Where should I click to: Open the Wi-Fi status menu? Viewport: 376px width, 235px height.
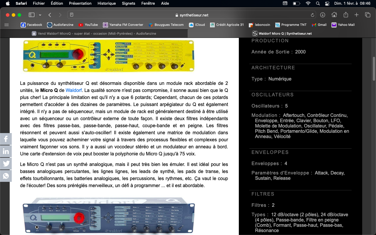[308, 4]
